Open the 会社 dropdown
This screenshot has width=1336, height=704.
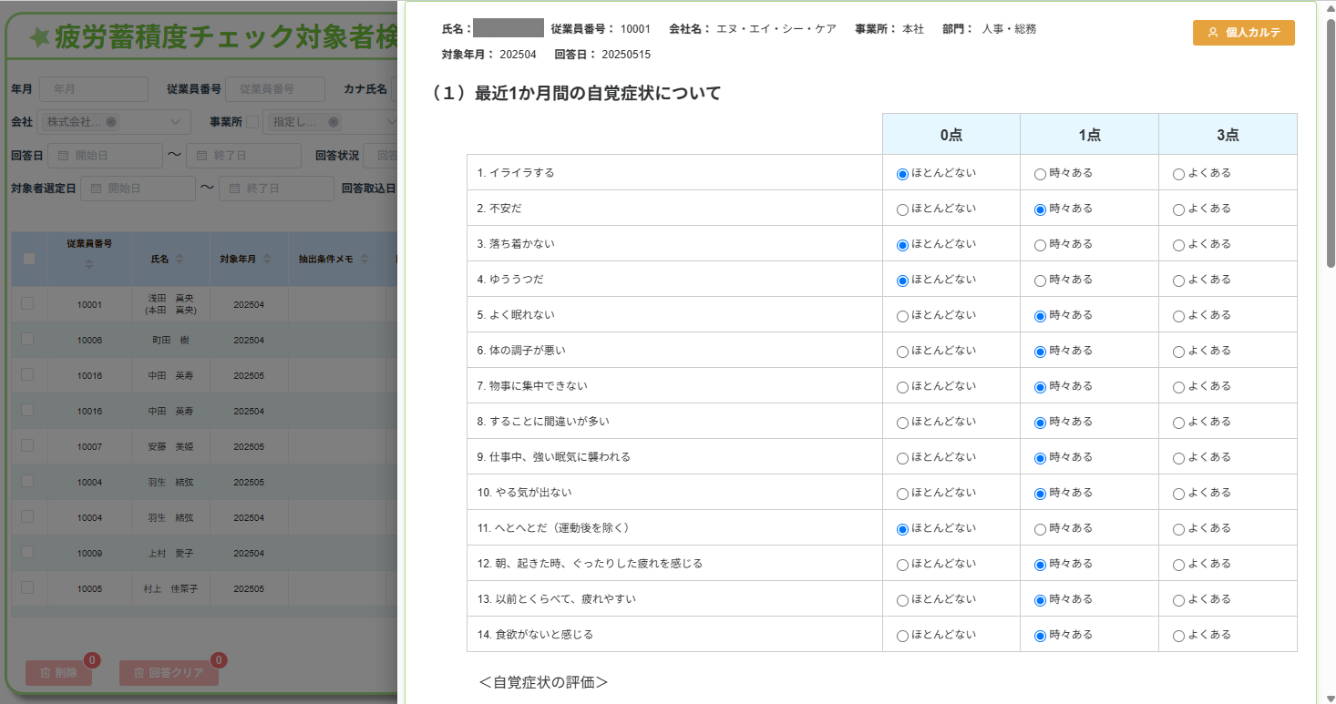(115, 122)
